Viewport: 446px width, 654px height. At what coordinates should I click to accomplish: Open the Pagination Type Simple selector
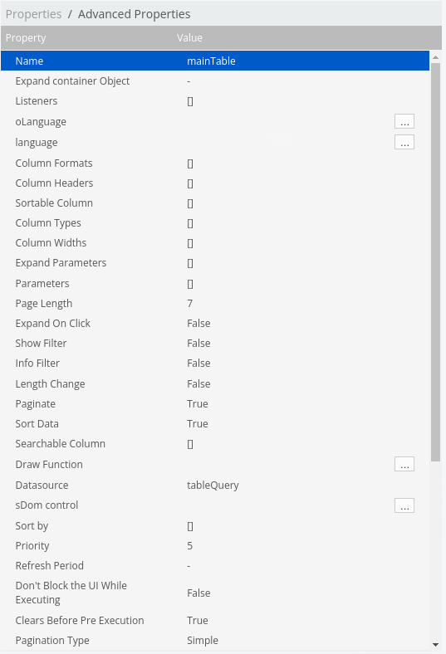203,640
